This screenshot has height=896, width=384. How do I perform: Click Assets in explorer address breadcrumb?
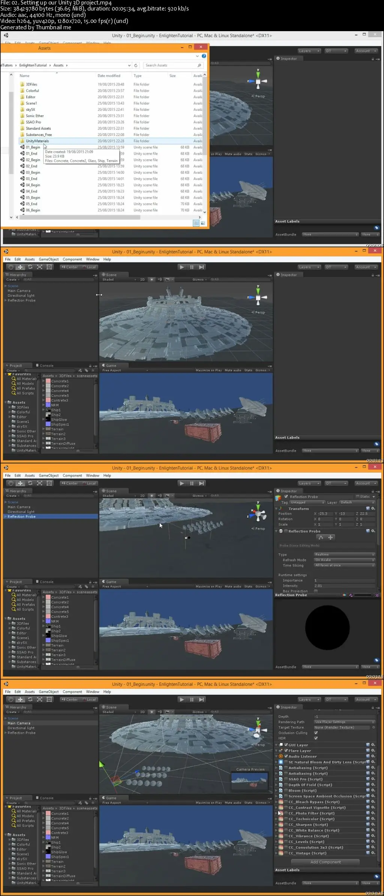58,65
